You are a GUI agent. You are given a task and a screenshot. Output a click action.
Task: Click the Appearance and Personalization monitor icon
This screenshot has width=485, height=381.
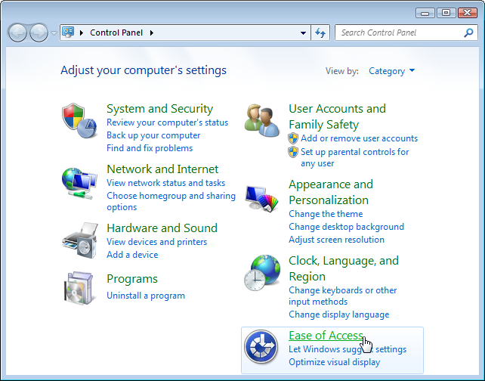[262, 198]
